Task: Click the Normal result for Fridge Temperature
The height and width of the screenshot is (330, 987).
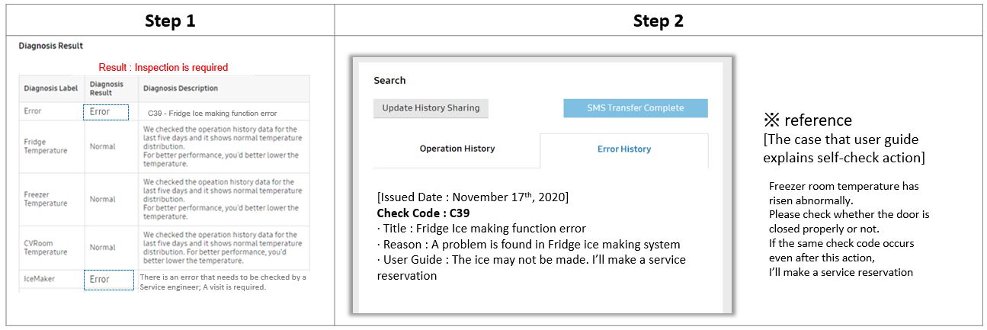Action: (103, 146)
